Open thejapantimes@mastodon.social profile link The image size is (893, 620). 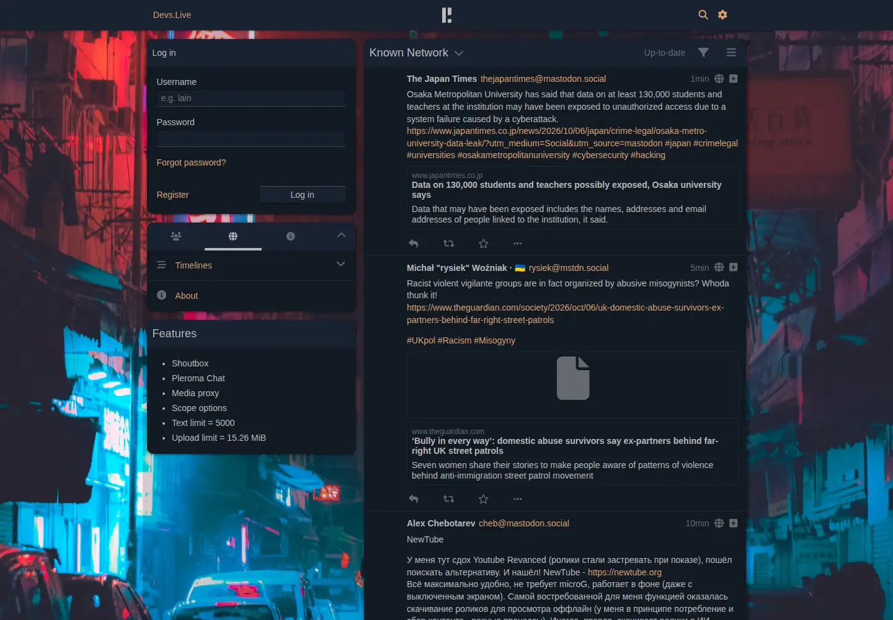click(x=543, y=79)
